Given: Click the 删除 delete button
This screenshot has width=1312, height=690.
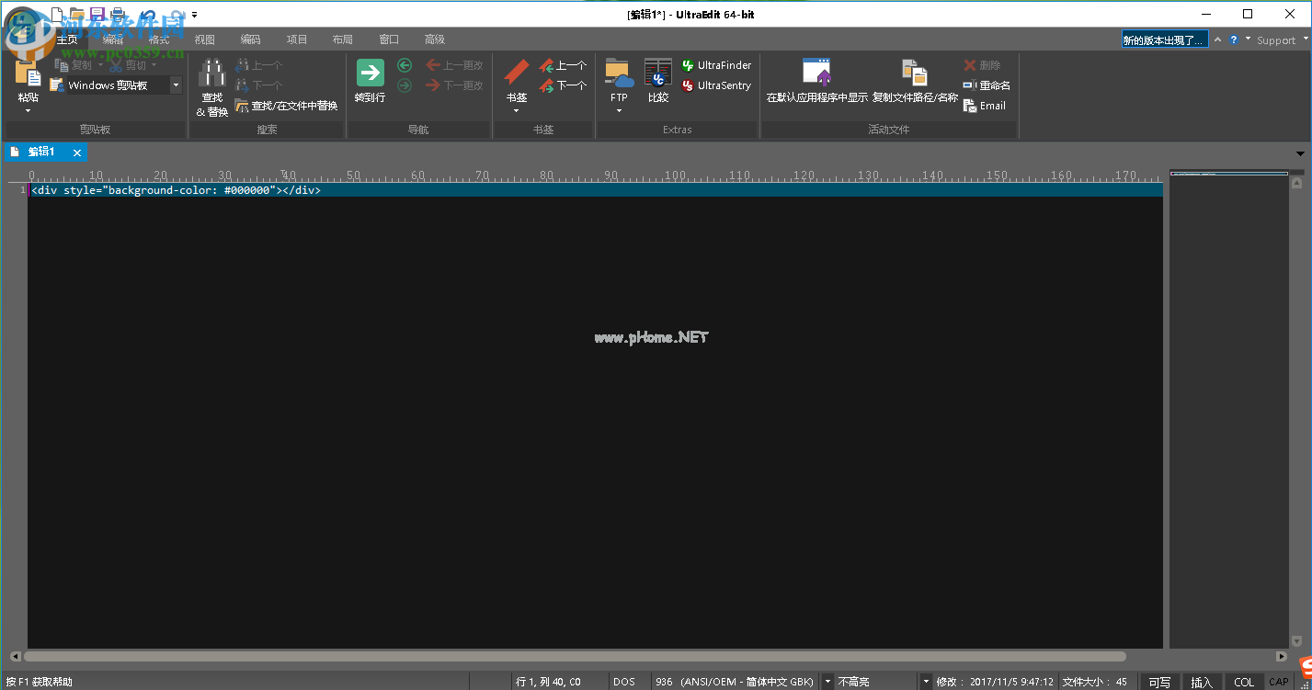Looking at the screenshot, I should [x=982, y=65].
